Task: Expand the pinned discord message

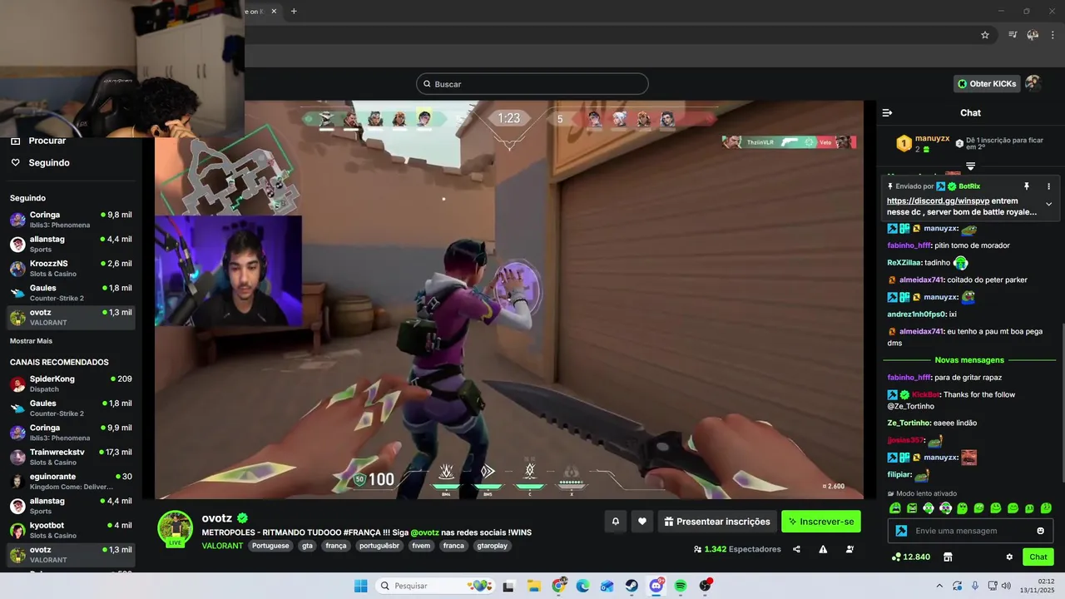Action: [x=1048, y=205]
